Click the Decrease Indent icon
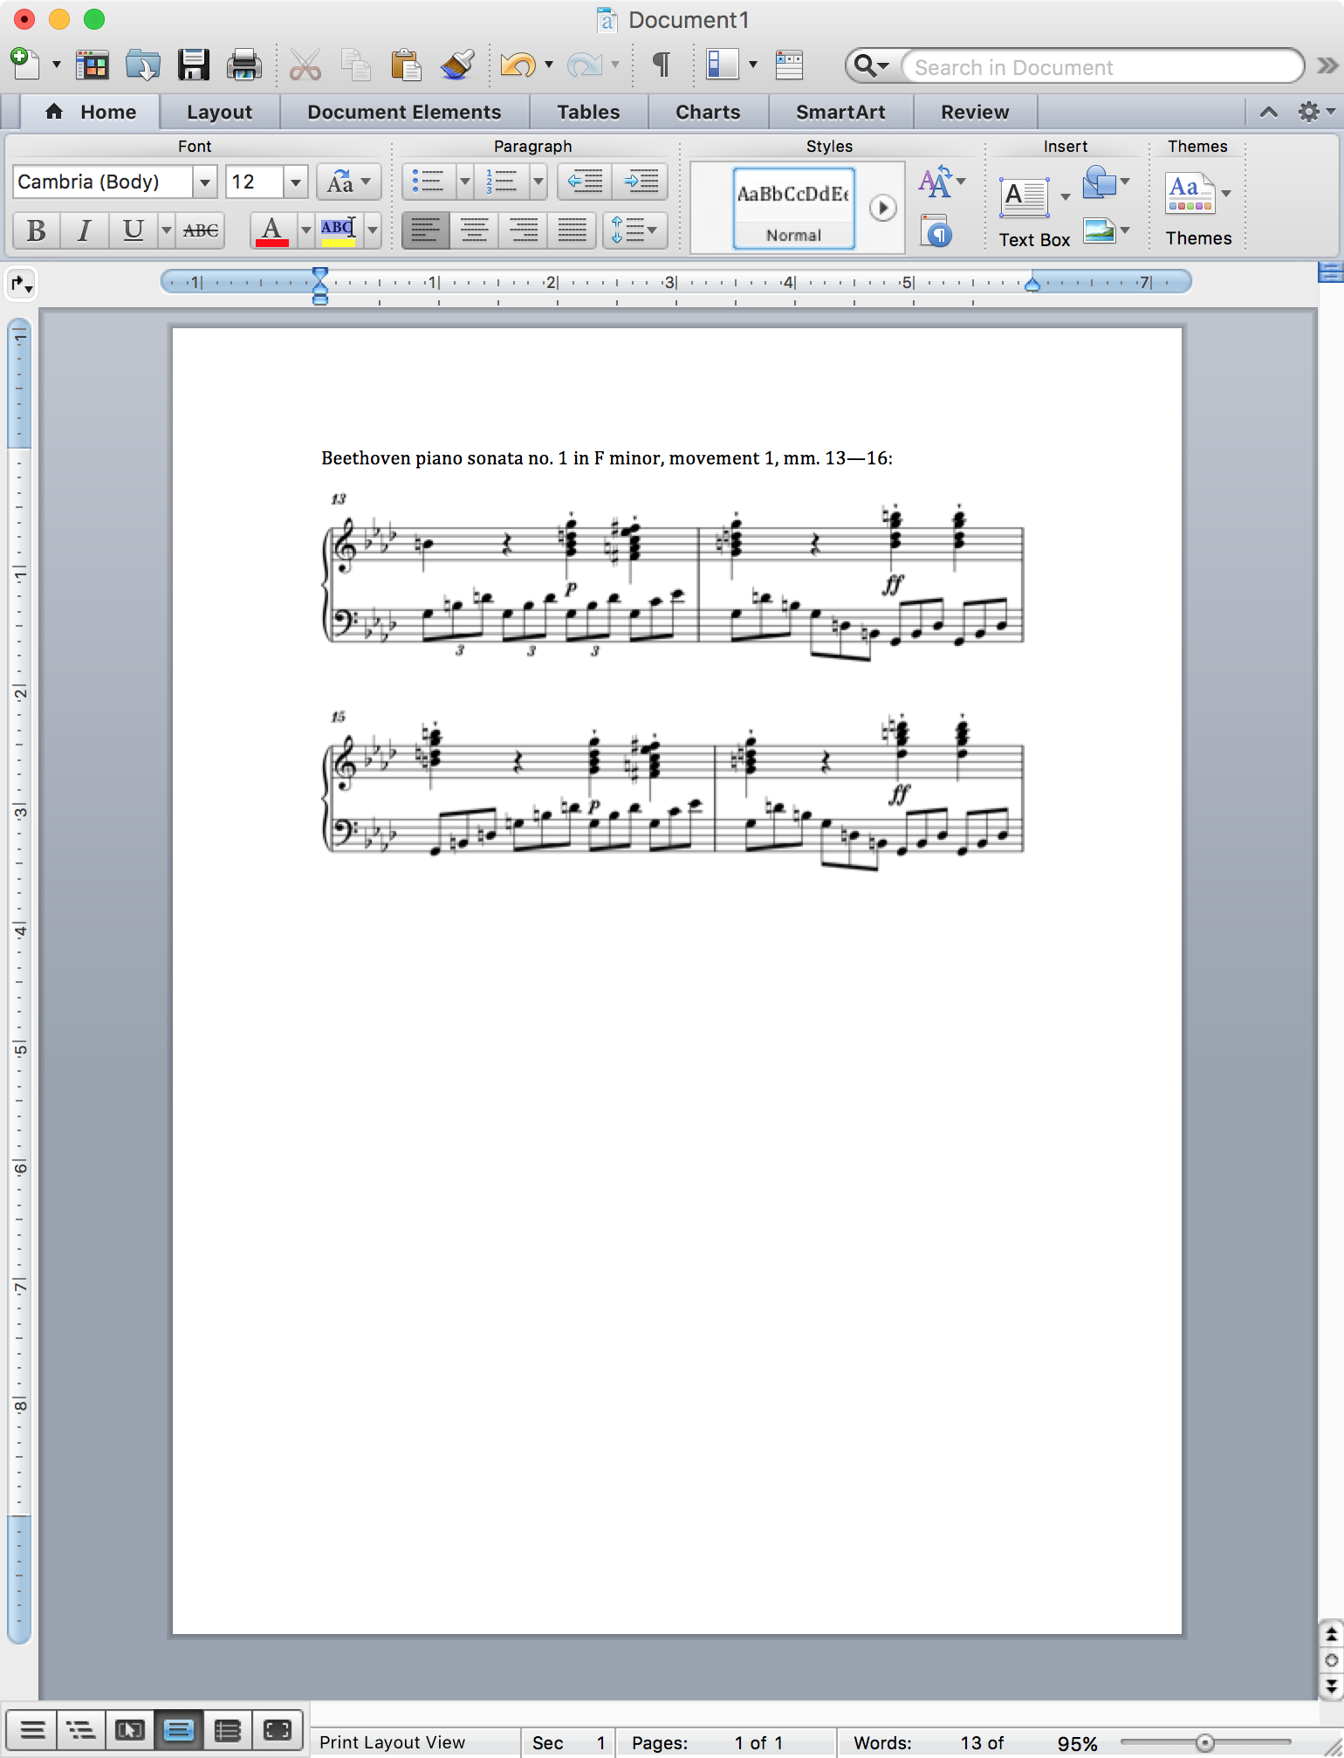The width and height of the screenshot is (1344, 1758). [x=585, y=182]
